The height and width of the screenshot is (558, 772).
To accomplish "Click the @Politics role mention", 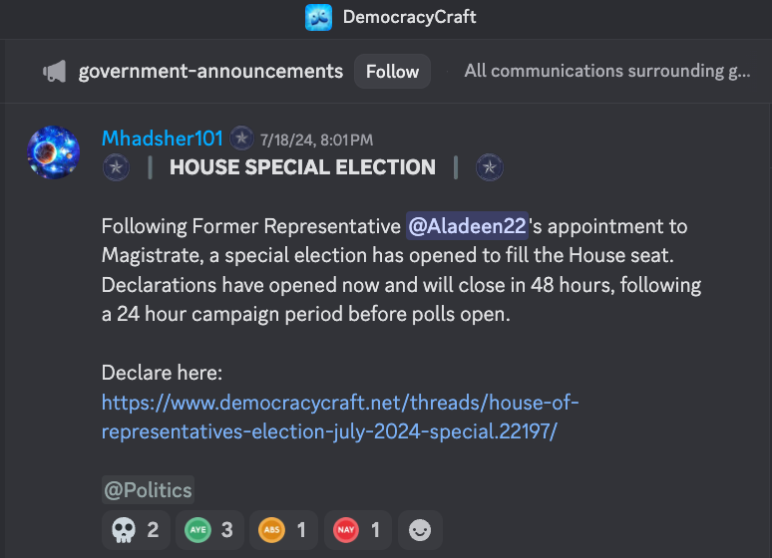I will (149, 490).
